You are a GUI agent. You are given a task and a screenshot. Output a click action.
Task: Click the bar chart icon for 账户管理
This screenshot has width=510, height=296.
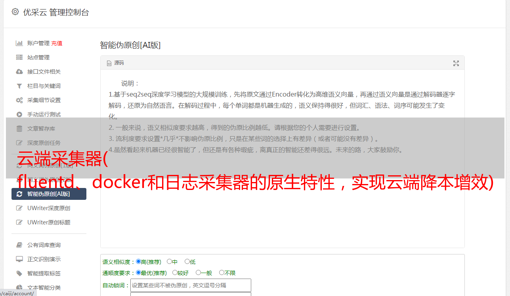19,43
